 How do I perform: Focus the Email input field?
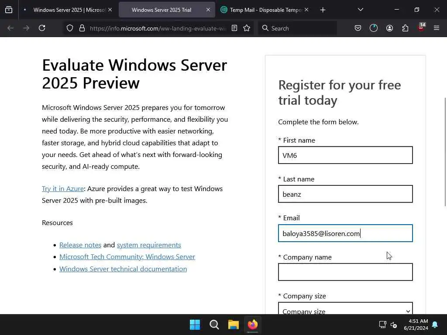pyautogui.click(x=345, y=233)
